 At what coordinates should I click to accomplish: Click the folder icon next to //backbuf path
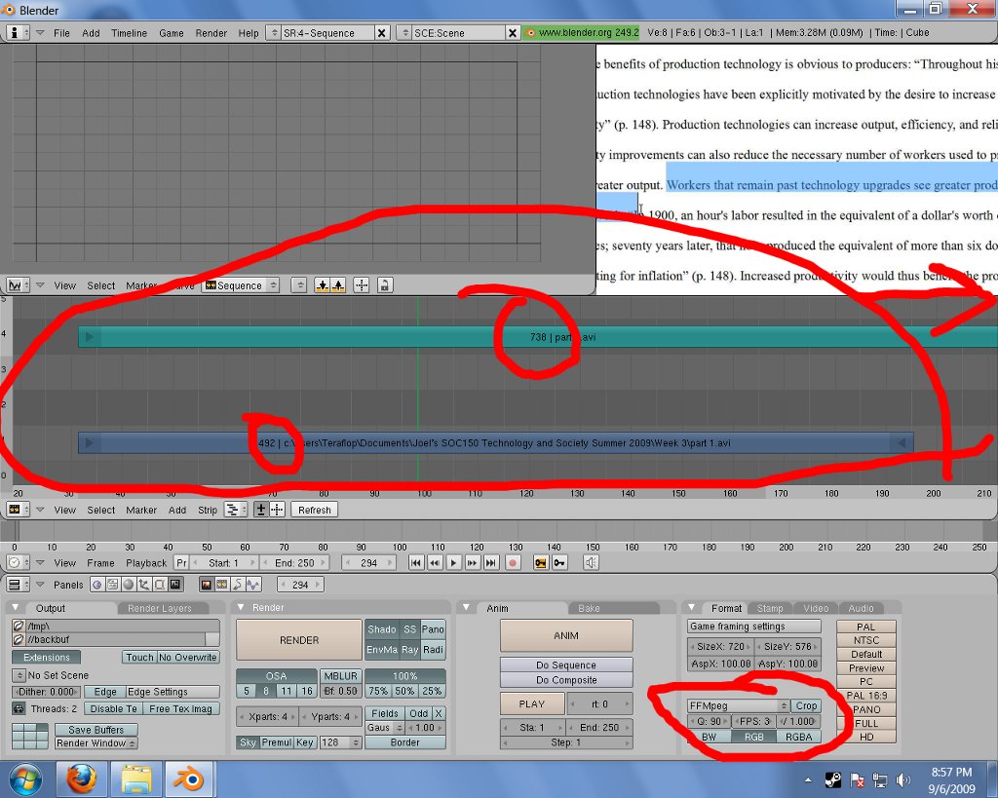pyautogui.click(x=19, y=639)
